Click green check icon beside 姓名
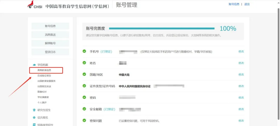280x126 pixels. [84, 63]
